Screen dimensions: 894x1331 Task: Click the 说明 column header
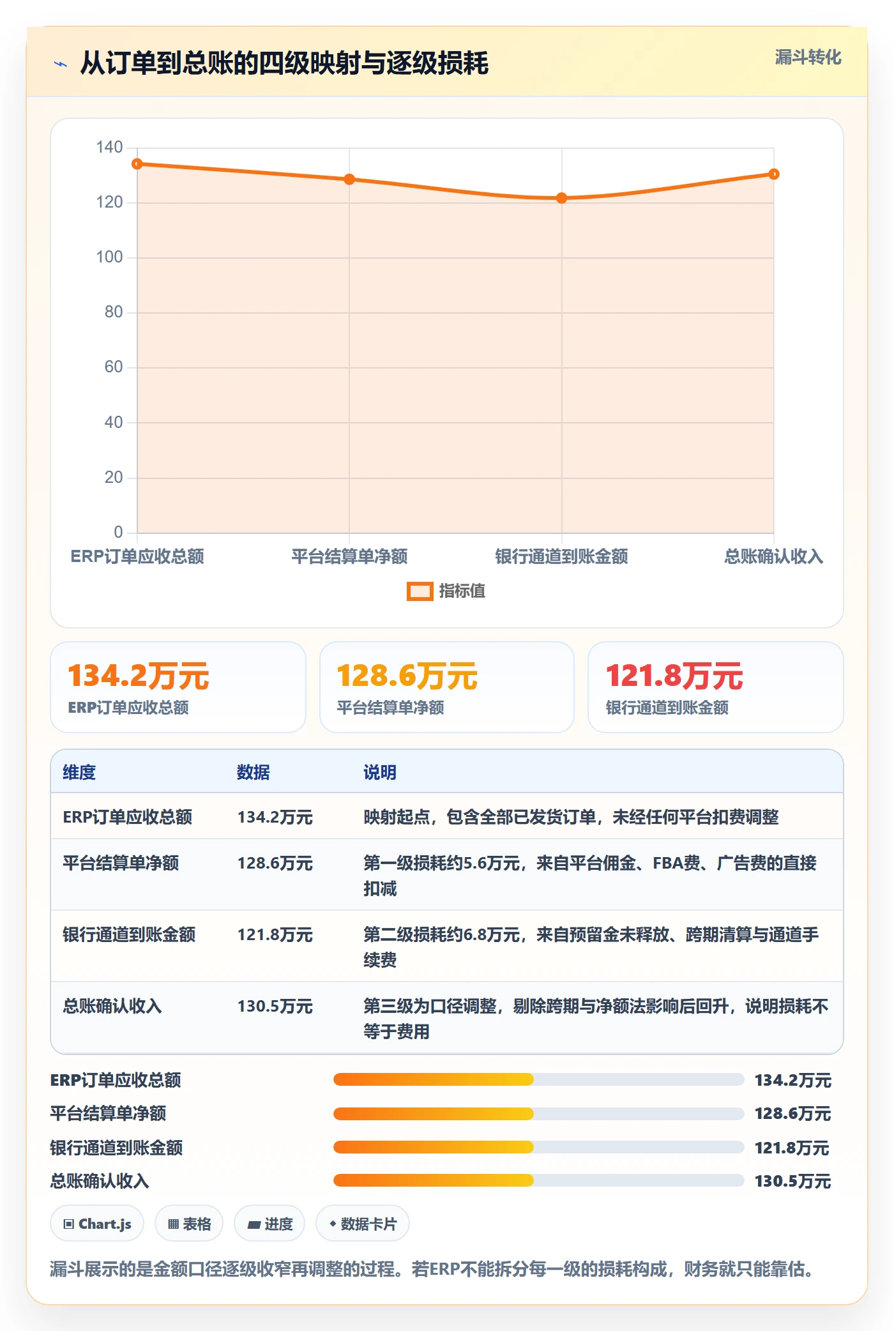coord(380,772)
